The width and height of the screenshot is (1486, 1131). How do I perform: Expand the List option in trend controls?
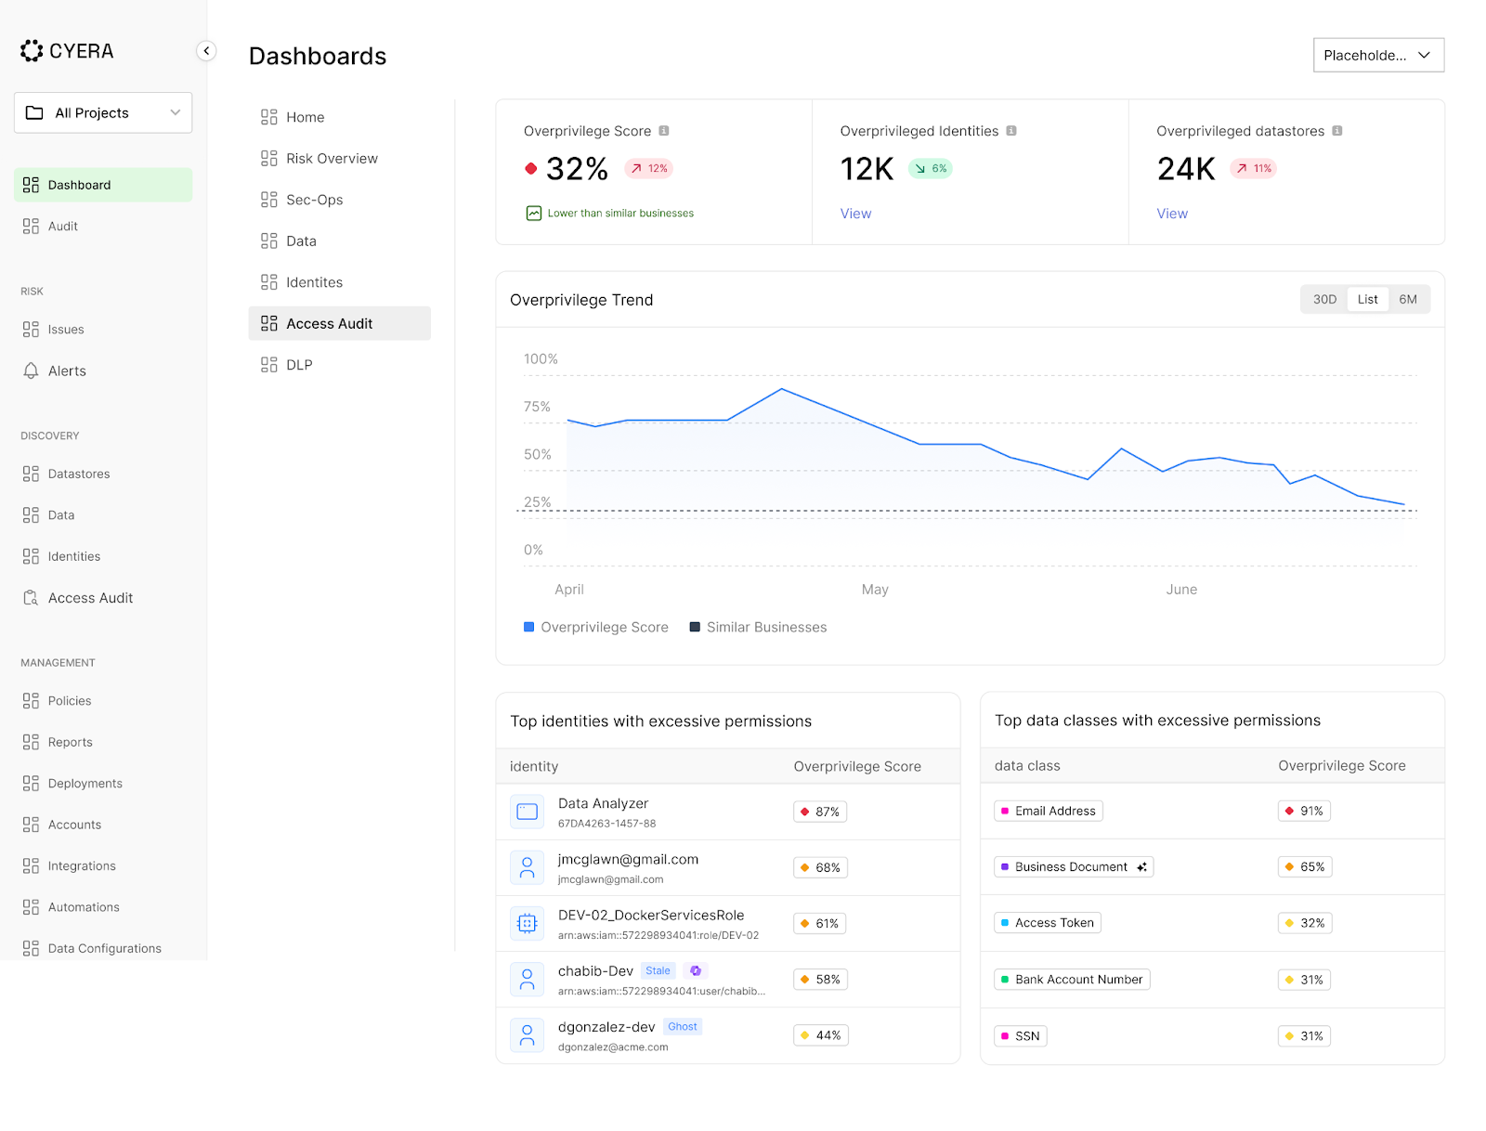point(1366,299)
